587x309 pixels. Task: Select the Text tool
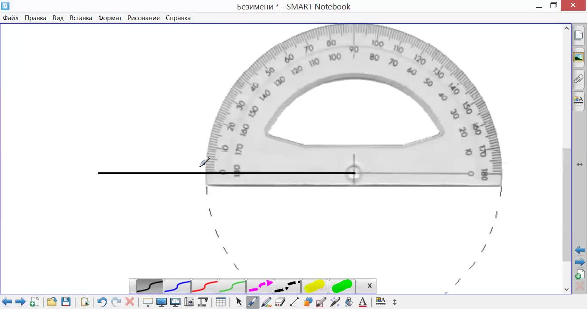[x=363, y=302]
